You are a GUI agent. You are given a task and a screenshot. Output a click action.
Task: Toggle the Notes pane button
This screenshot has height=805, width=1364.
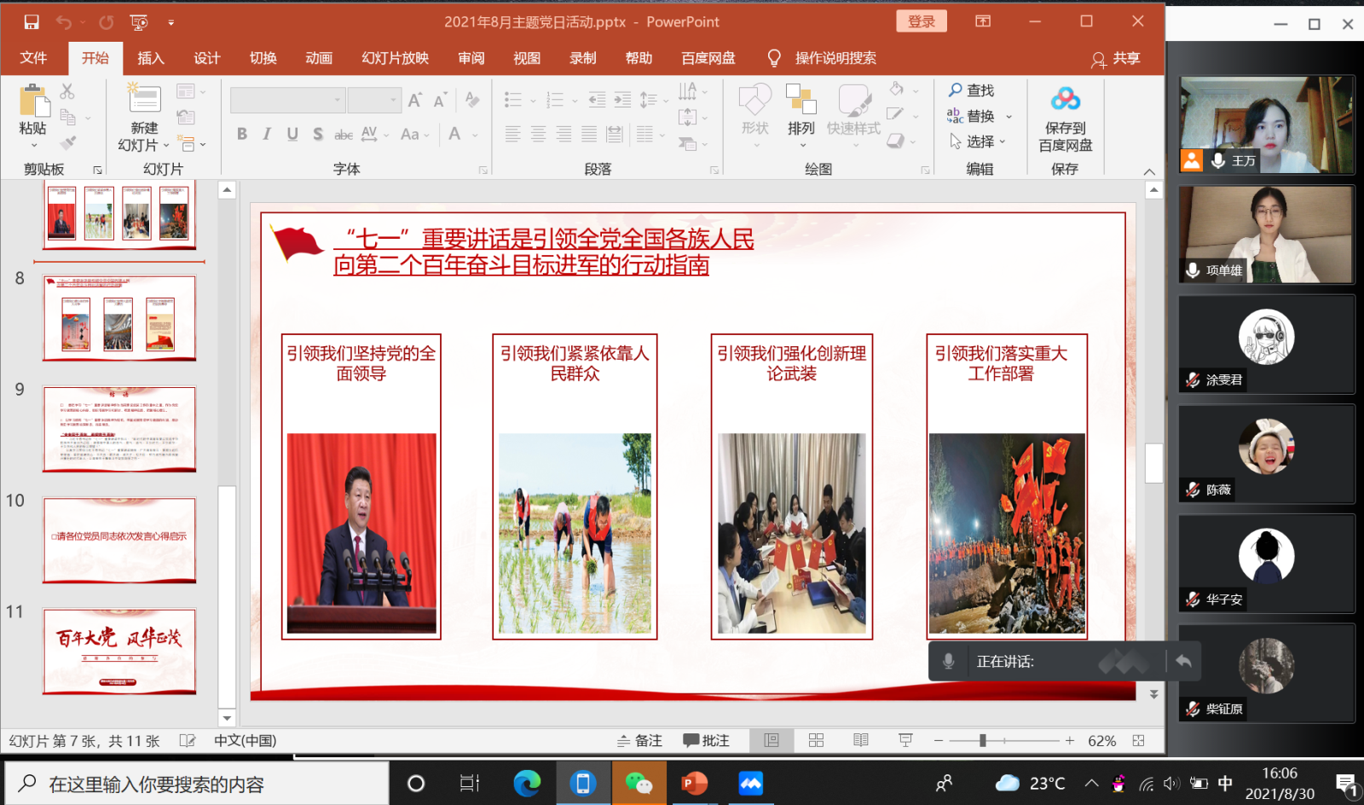click(639, 740)
